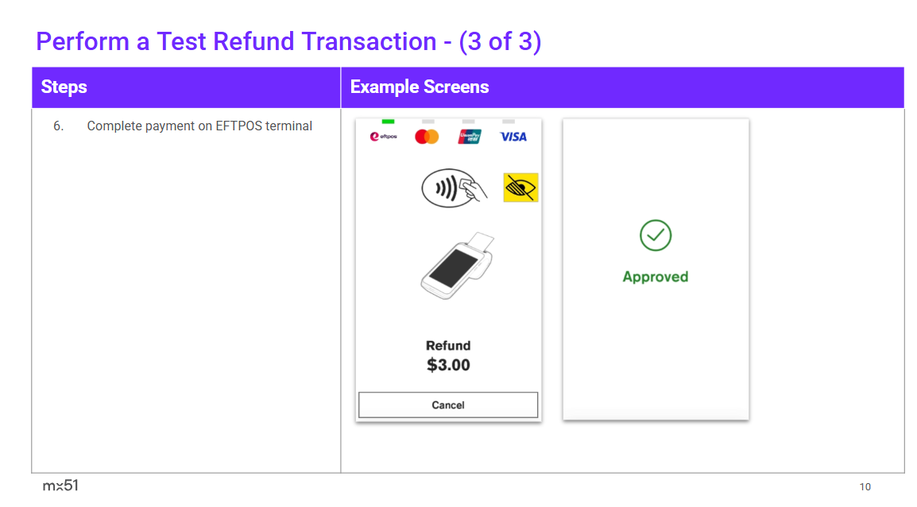Click the Refund $3.00 amount text

[448, 356]
